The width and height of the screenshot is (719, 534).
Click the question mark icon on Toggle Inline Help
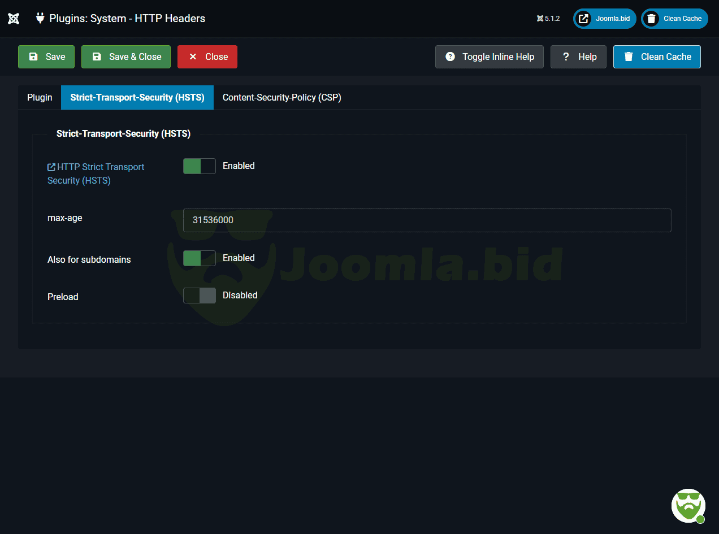coord(450,57)
